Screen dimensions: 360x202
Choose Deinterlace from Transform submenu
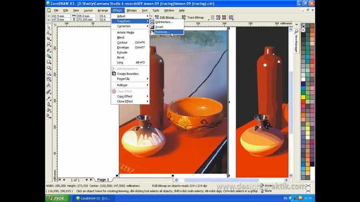[167, 22]
